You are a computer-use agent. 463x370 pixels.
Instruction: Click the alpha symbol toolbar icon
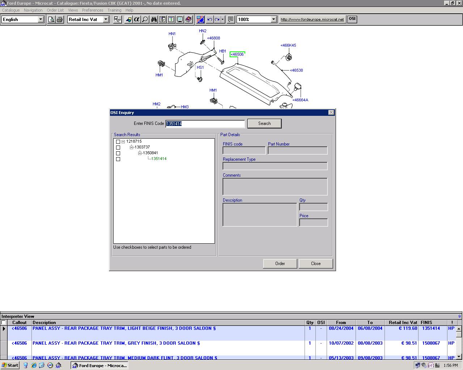tap(137, 20)
